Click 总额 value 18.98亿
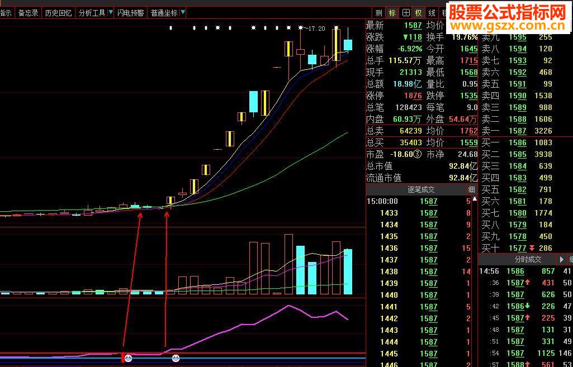The image size is (573, 367). 408,84
